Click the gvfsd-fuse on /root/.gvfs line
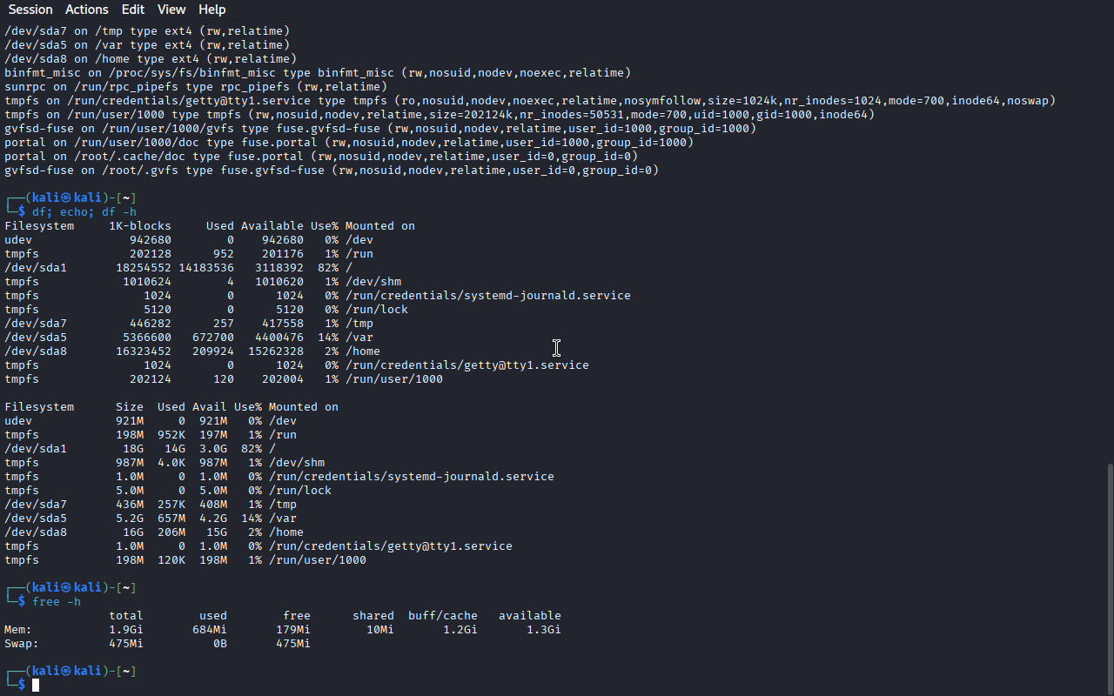The width and height of the screenshot is (1114, 696). [332, 170]
